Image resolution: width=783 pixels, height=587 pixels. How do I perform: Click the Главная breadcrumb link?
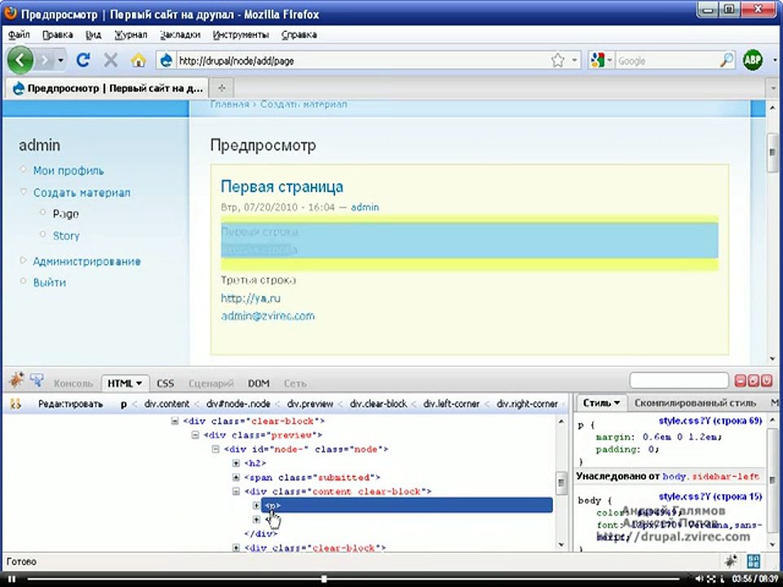[x=229, y=104]
